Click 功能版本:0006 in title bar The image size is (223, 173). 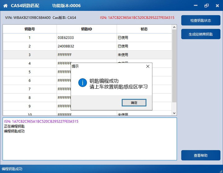(66, 6)
